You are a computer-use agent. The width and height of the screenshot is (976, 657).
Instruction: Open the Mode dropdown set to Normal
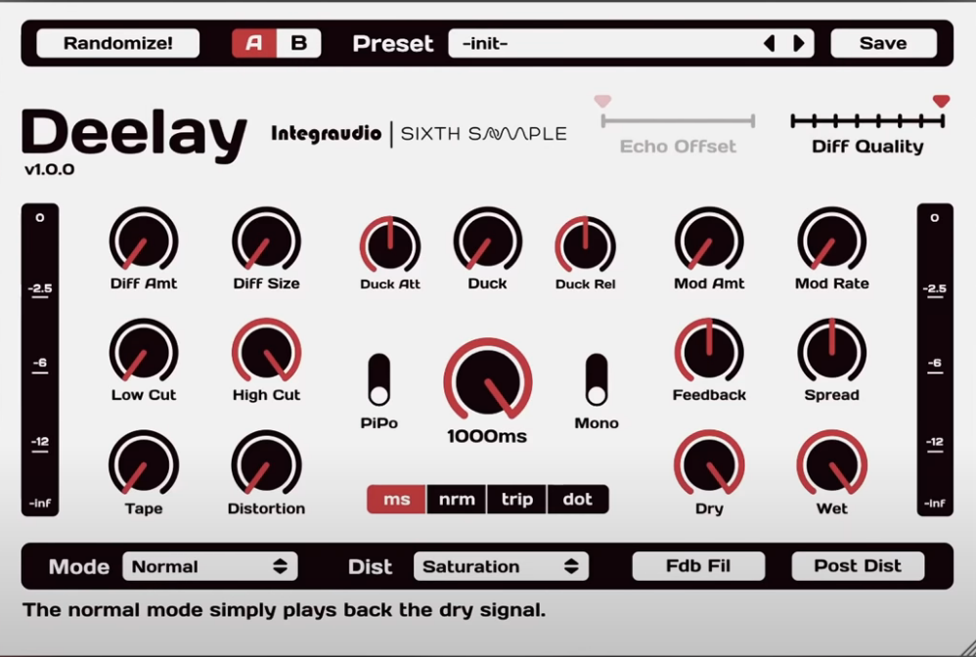pos(209,566)
